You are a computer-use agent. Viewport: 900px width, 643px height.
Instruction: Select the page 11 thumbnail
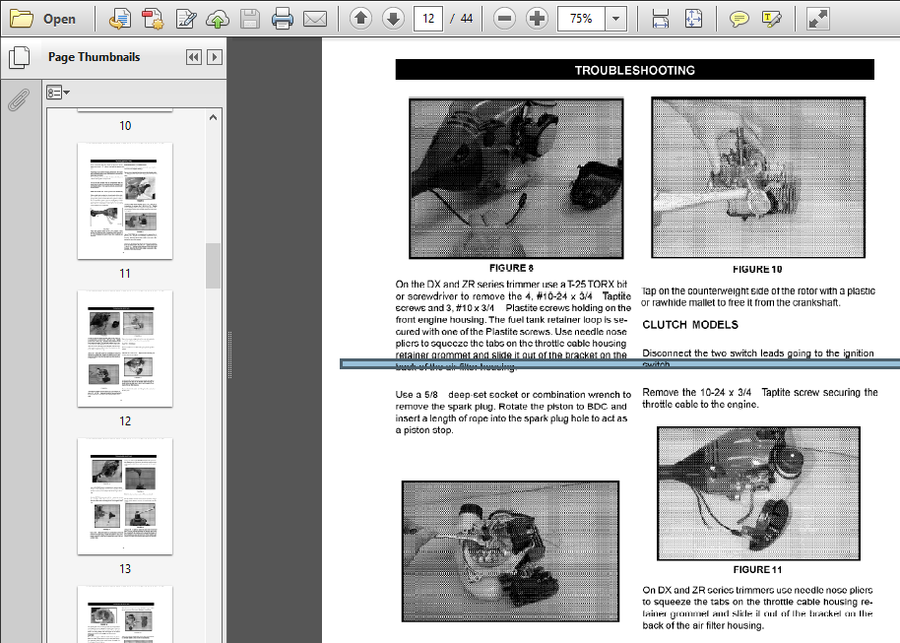125,201
